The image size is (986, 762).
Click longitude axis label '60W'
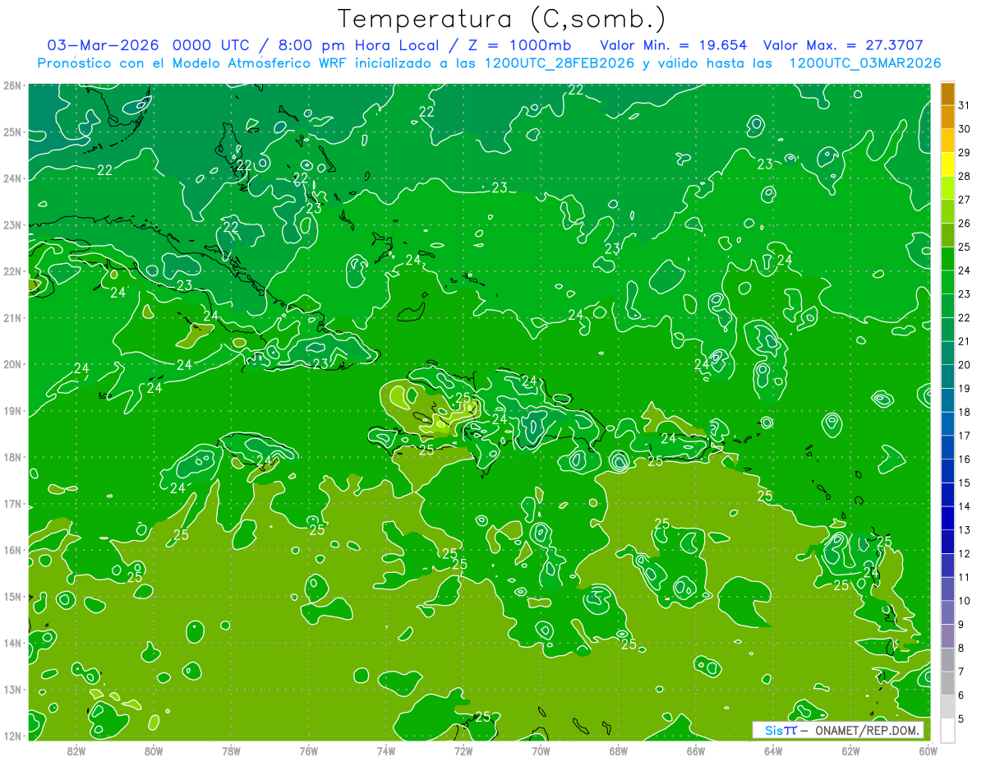click(x=928, y=750)
